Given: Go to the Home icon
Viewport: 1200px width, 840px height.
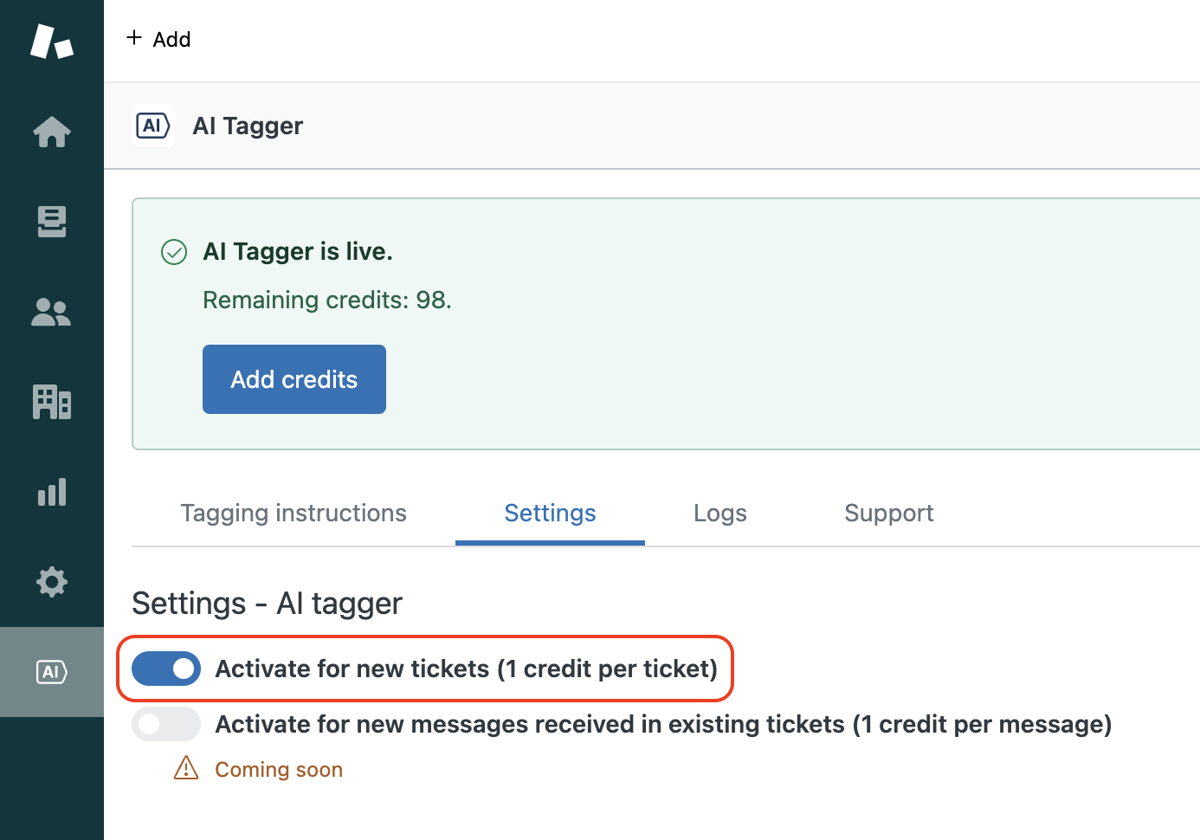Looking at the screenshot, I should pyautogui.click(x=52, y=132).
